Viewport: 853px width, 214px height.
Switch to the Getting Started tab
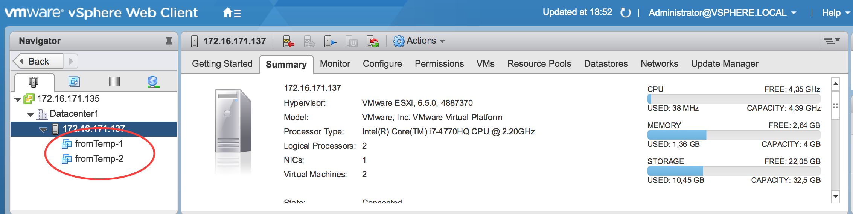pos(222,64)
